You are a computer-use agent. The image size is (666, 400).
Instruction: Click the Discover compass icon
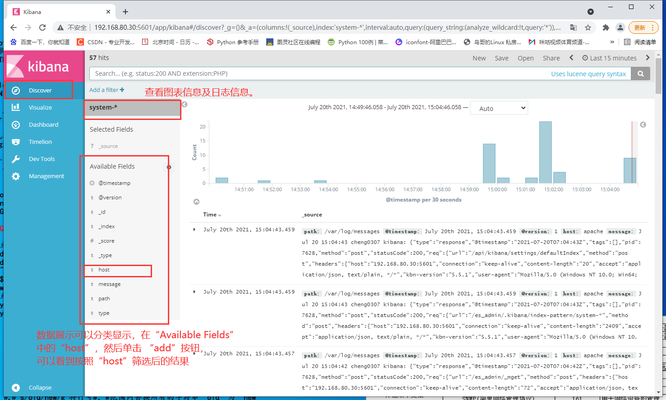point(16,90)
